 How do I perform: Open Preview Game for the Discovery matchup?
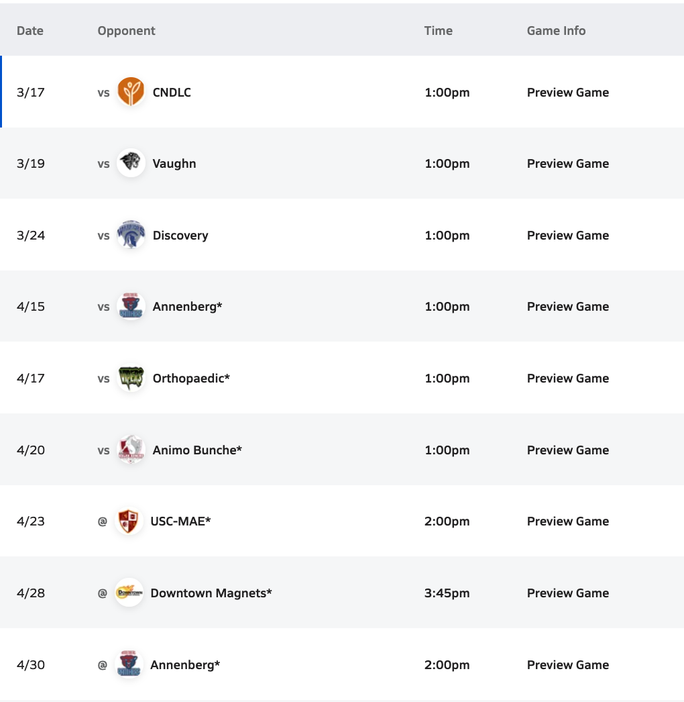(567, 236)
